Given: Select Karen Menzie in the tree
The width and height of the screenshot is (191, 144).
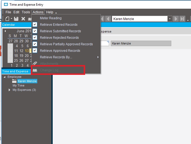Looking at the screenshot, I should [27, 81].
